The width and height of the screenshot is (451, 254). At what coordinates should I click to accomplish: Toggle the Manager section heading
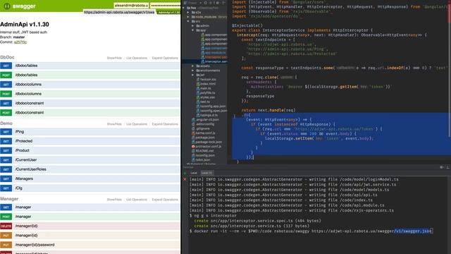pyautogui.click(x=9, y=199)
